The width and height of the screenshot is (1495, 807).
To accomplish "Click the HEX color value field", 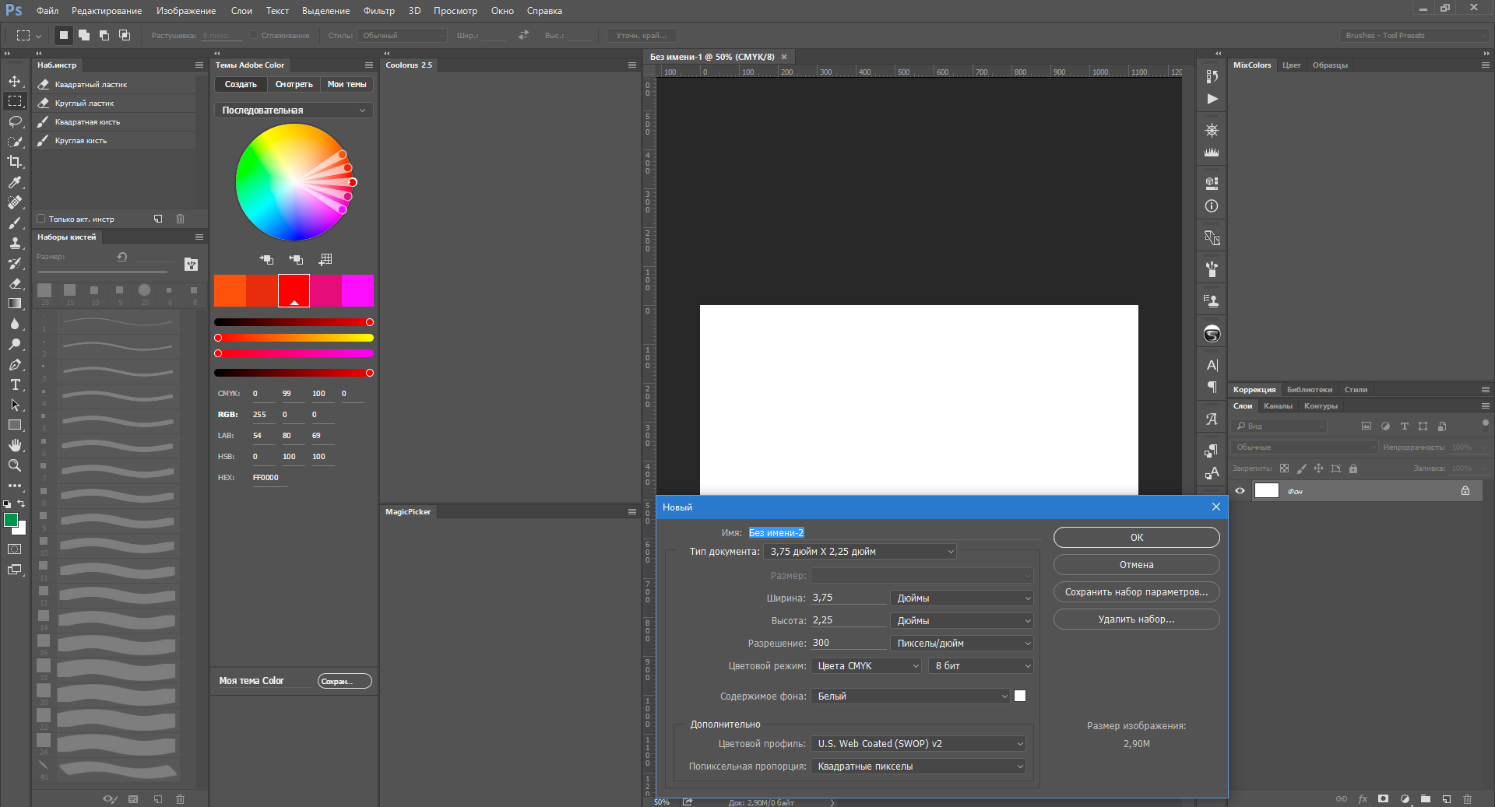I will pos(269,478).
